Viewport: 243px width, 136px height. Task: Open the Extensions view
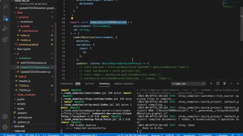5,39
